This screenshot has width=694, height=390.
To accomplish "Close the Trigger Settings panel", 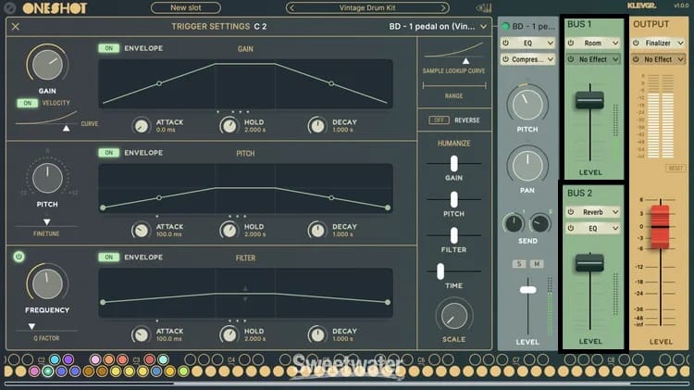I will (x=16, y=27).
